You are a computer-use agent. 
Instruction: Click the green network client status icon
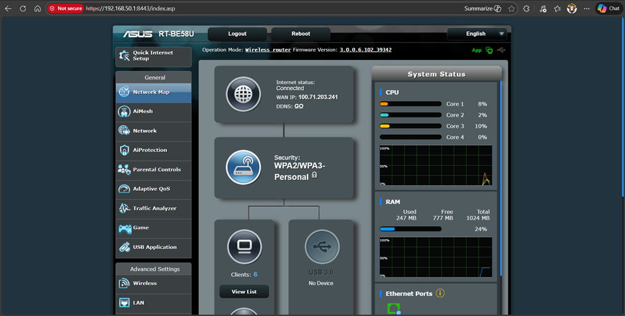tap(489, 50)
